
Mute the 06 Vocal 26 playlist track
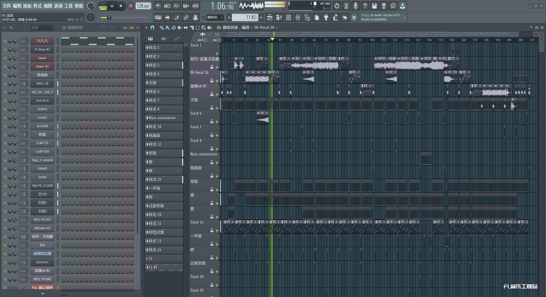tap(217, 81)
